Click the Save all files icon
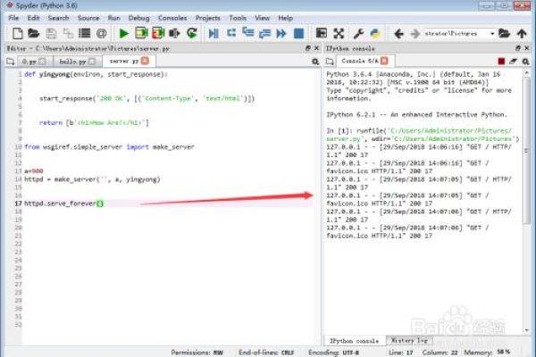This screenshot has height=357, width=536. (x=68, y=34)
